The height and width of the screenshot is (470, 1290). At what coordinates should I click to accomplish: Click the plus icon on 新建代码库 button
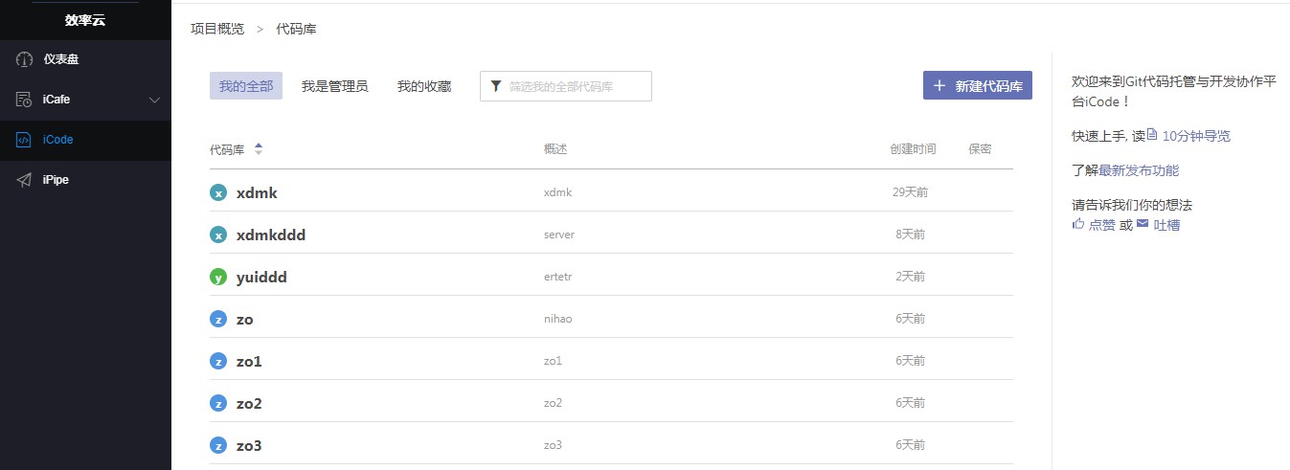(x=939, y=85)
